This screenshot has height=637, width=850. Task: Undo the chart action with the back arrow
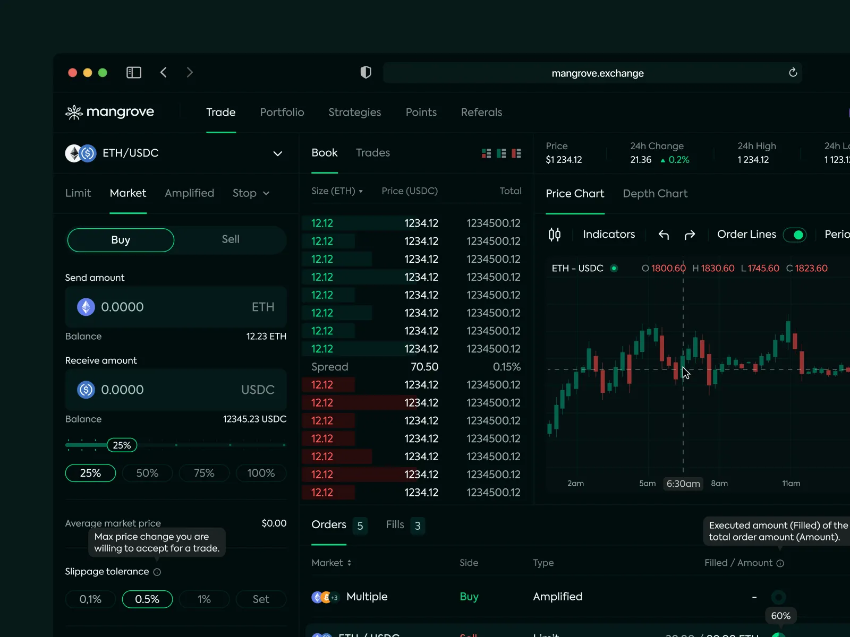pyautogui.click(x=664, y=235)
